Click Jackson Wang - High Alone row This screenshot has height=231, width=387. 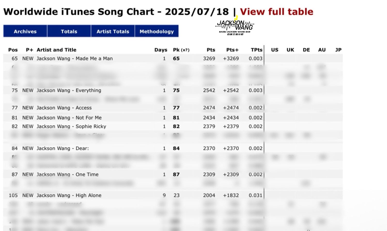pyautogui.click(x=173, y=195)
